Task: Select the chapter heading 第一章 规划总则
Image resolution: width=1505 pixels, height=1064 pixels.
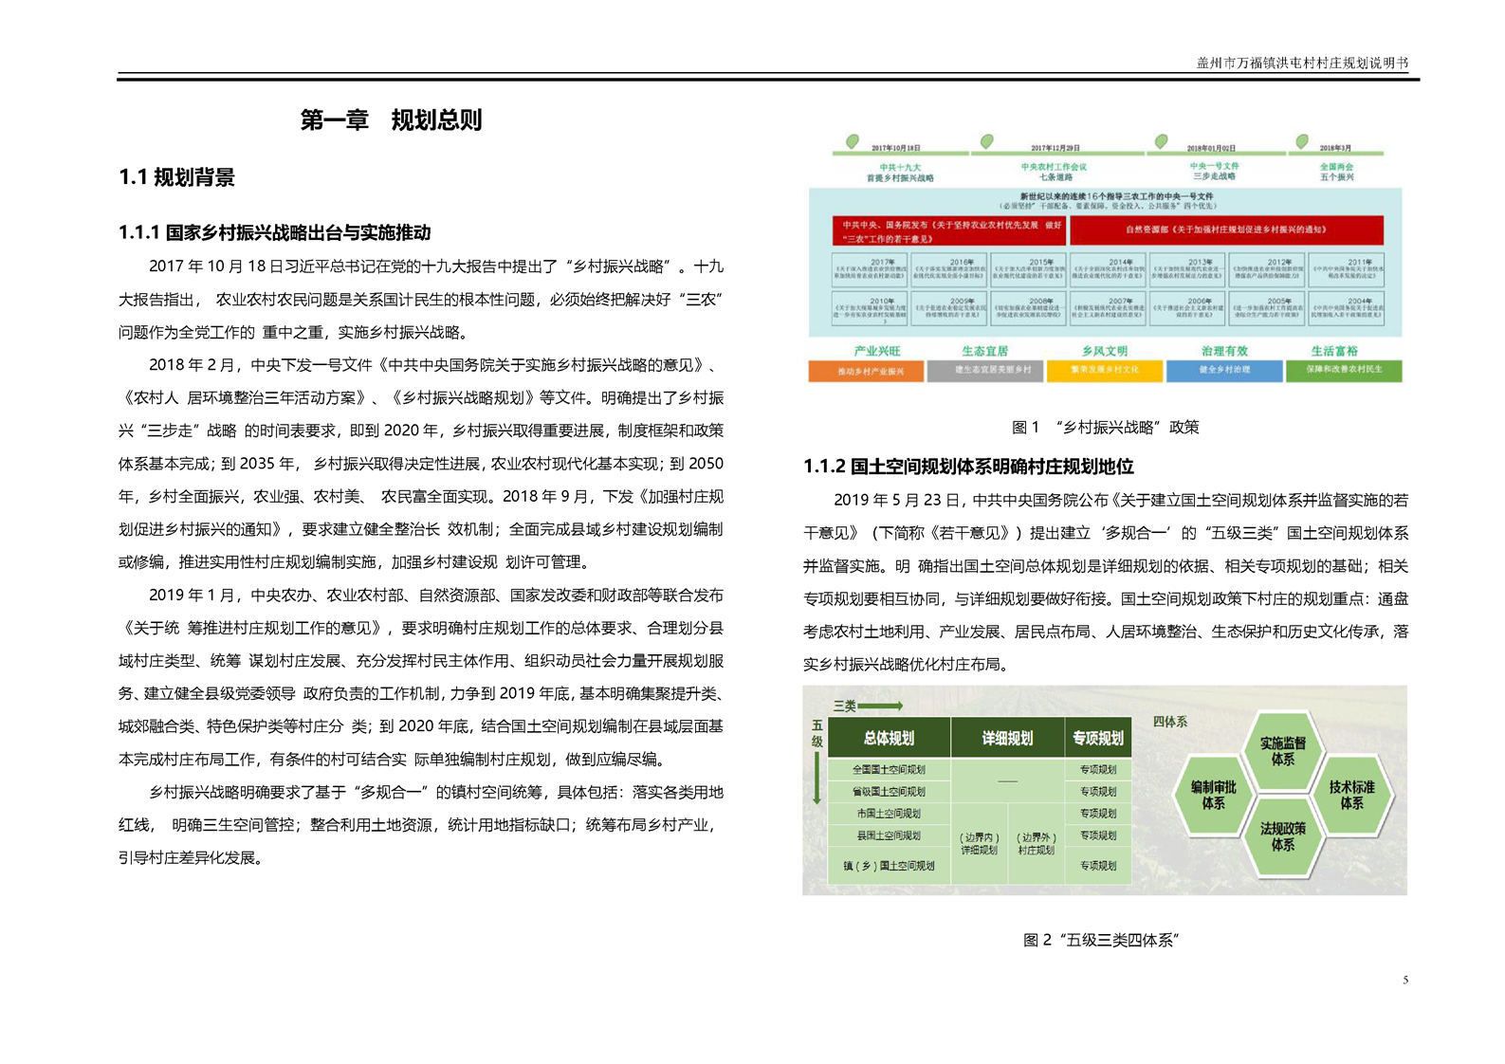Action: (x=391, y=120)
